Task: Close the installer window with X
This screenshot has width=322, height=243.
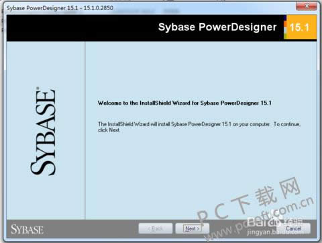Action: 307,6
